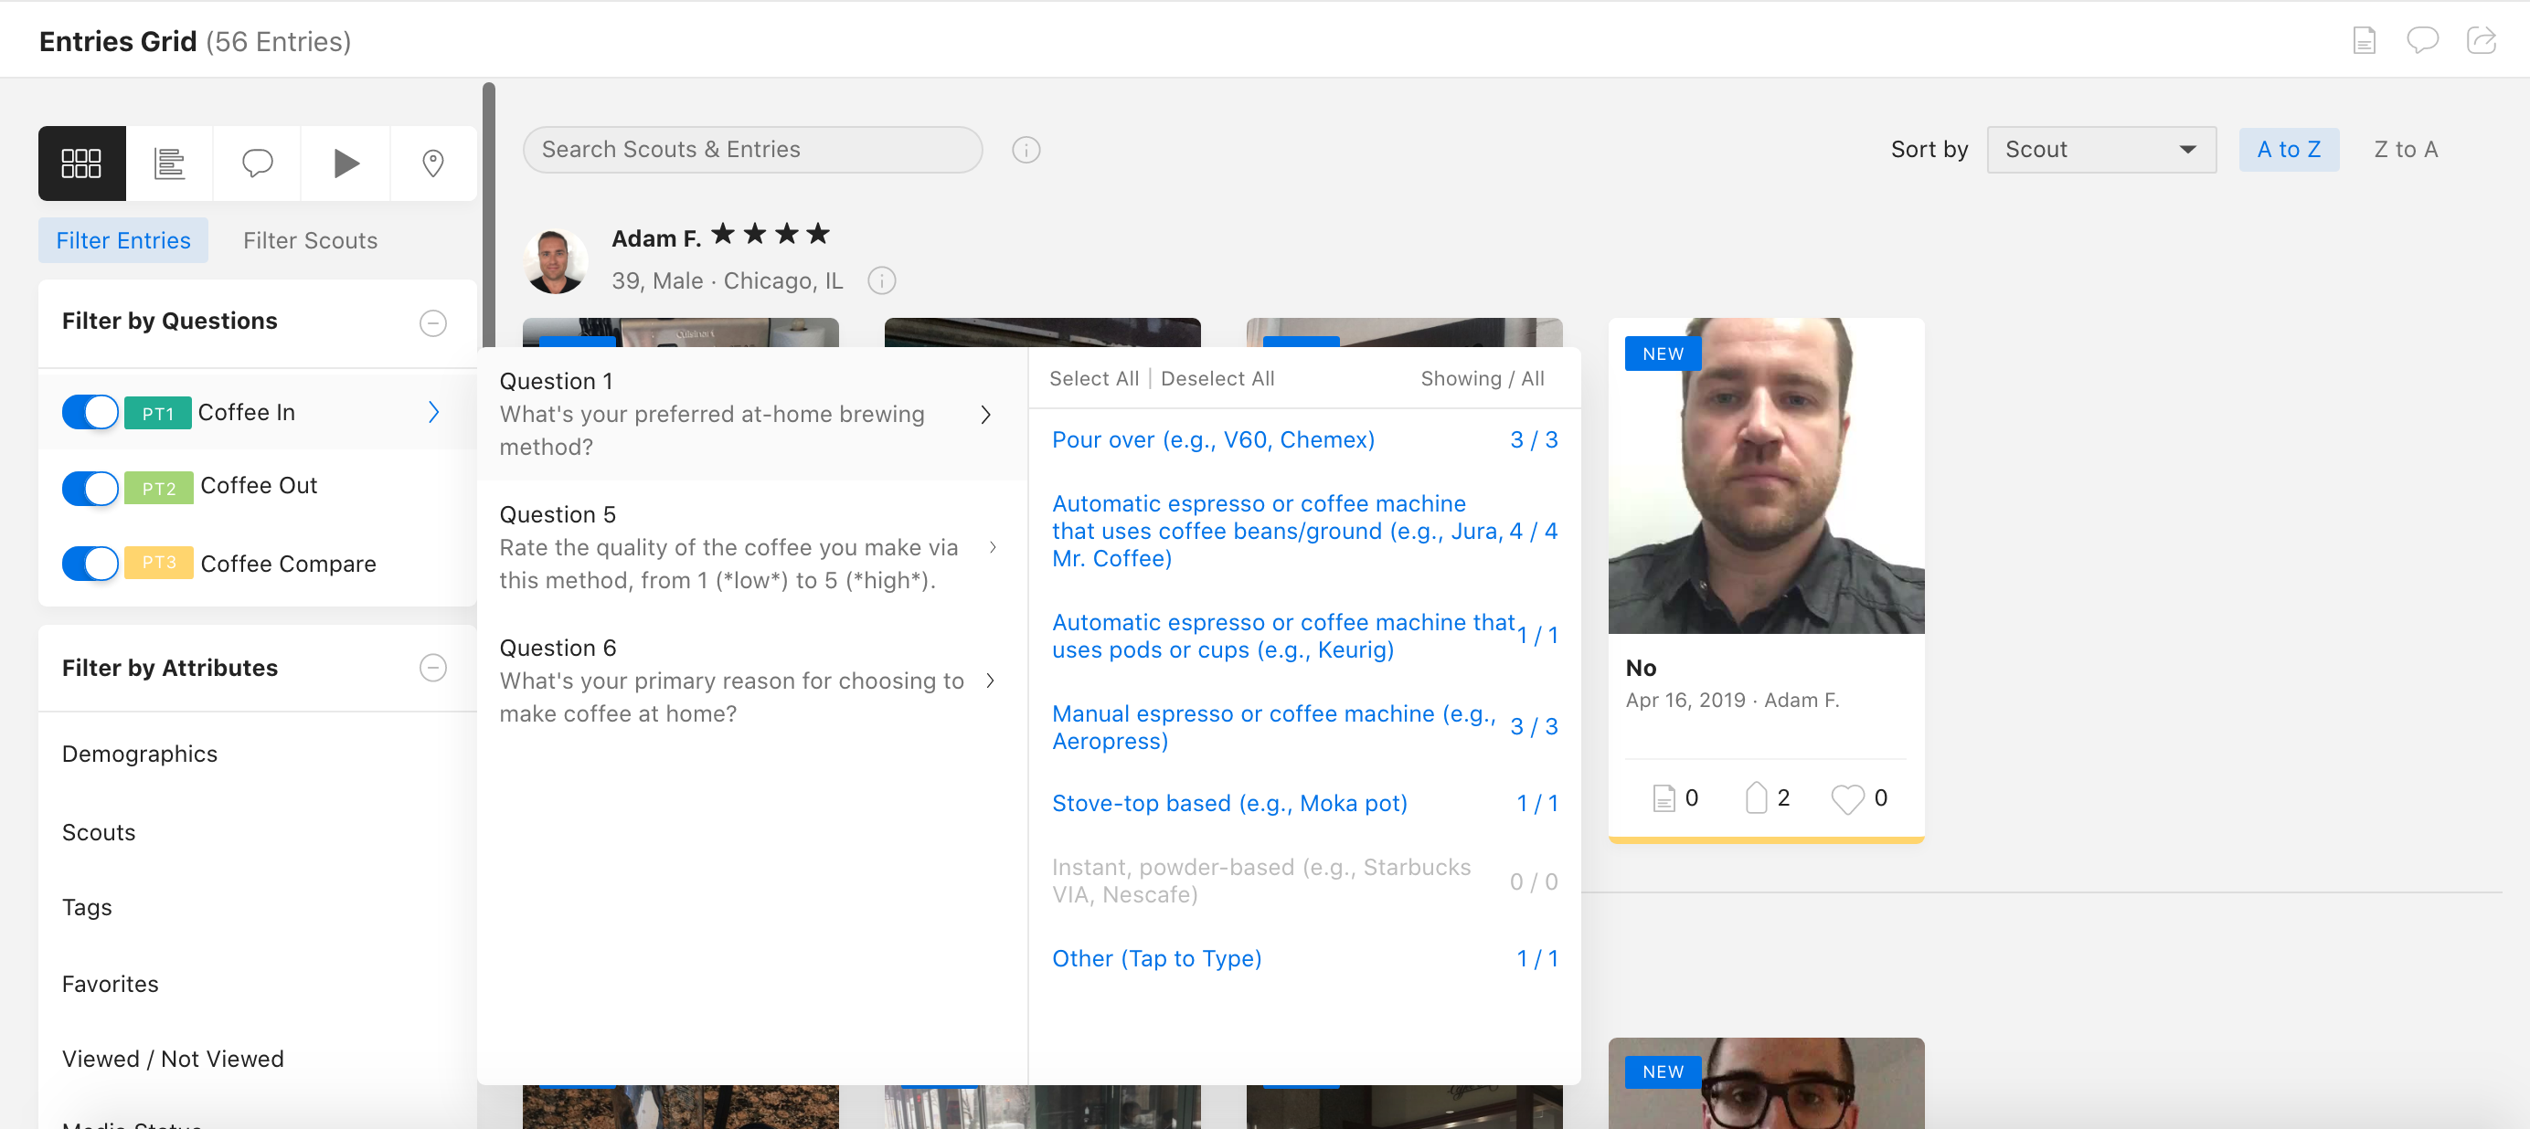Click Select All answers
2530x1129 pixels.
[1094, 379]
